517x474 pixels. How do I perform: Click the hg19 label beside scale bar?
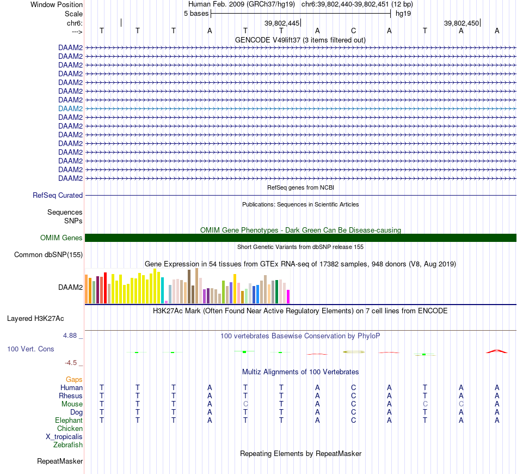pos(403,14)
